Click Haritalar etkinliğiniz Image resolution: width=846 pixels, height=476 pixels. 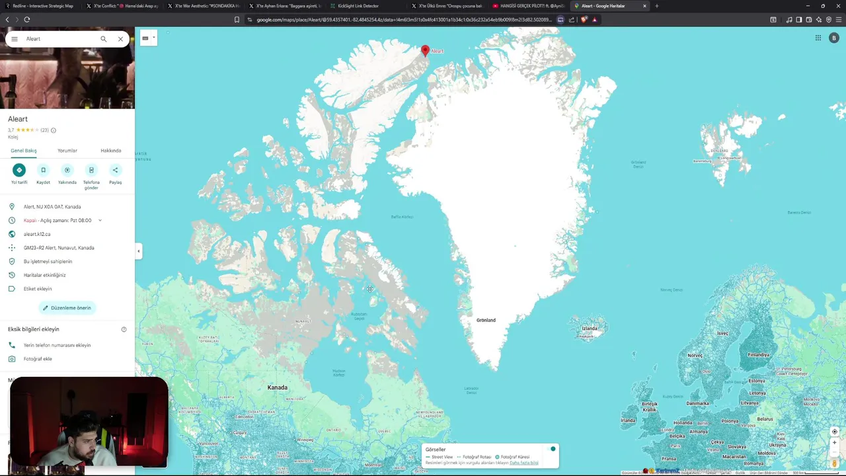[x=45, y=275]
